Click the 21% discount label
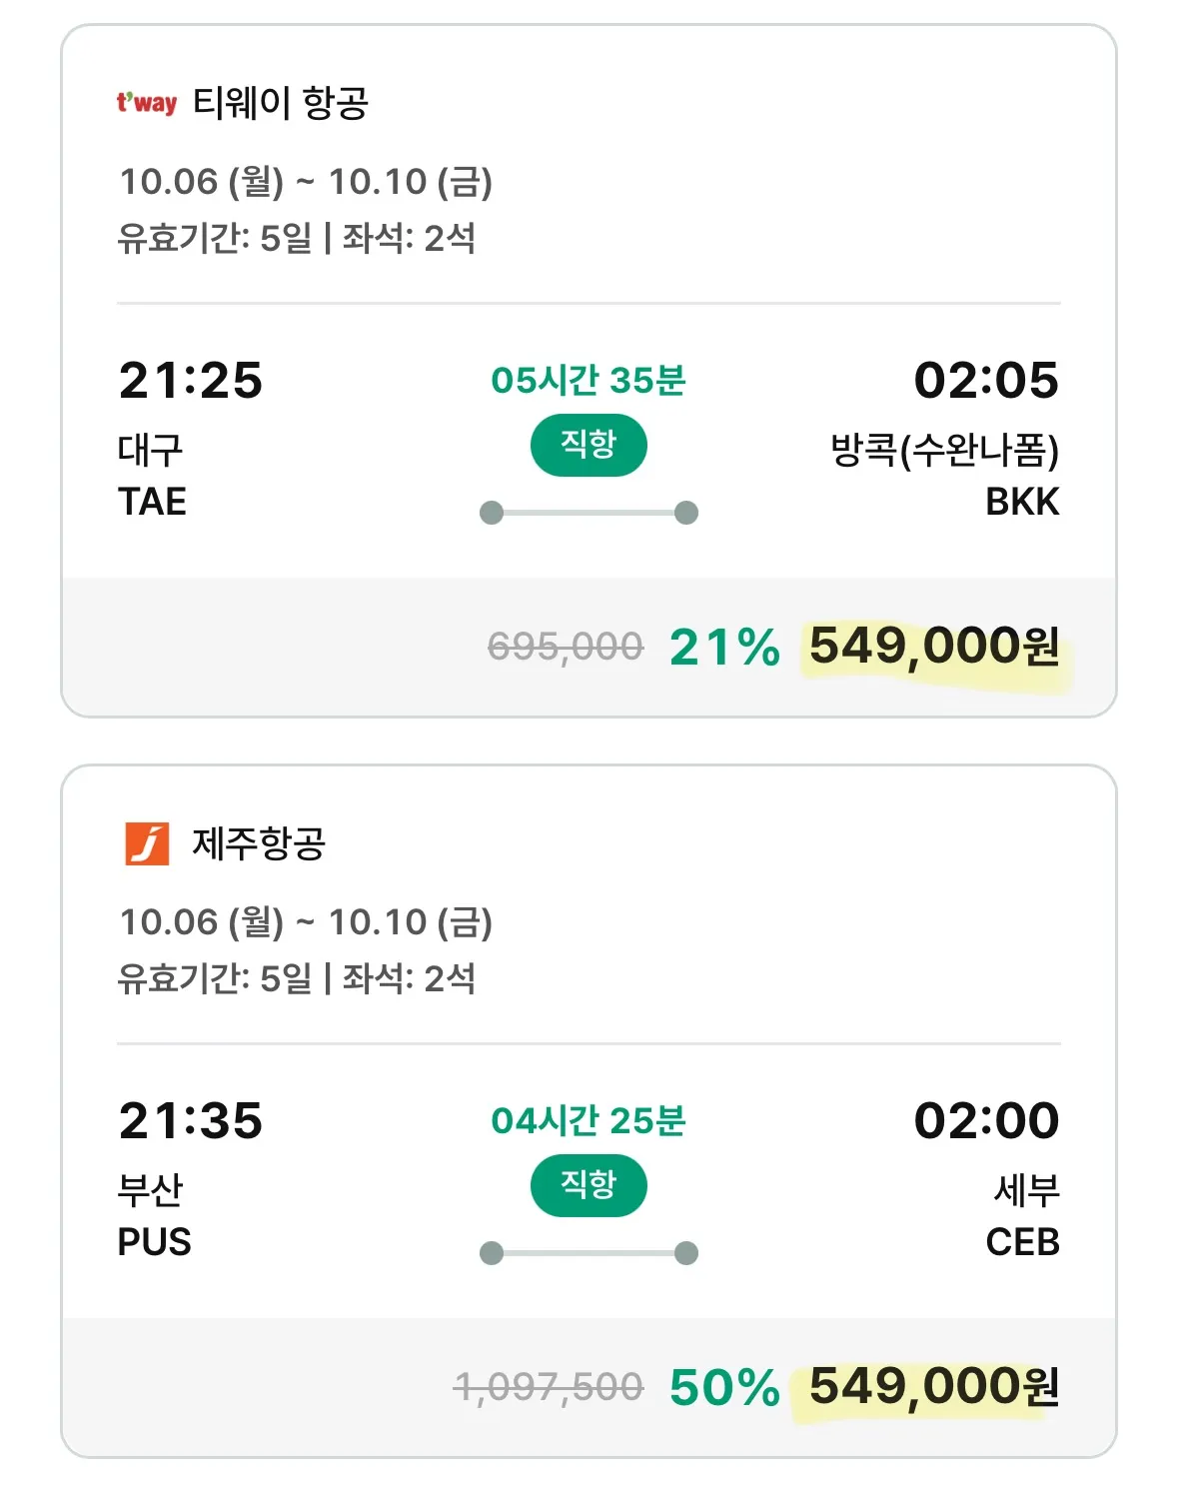 [724, 647]
